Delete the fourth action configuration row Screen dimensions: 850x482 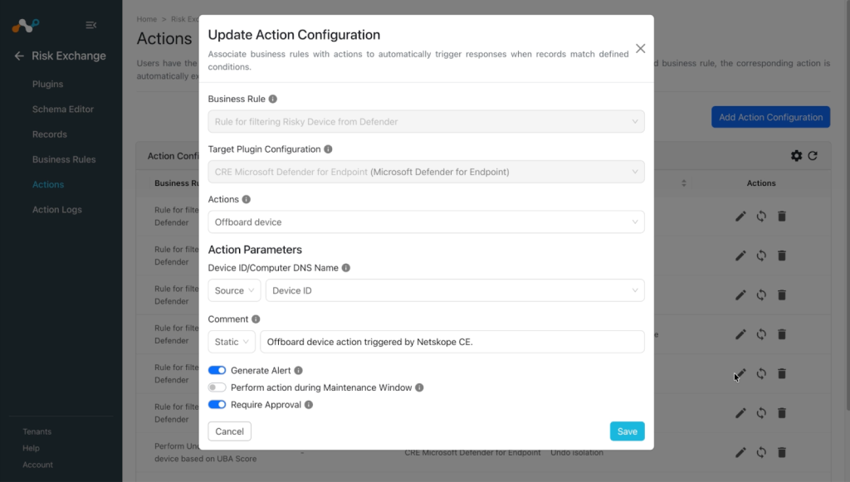coord(782,334)
